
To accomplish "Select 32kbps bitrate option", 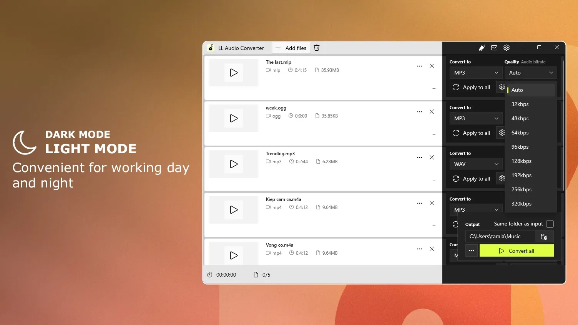I will click(531, 104).
